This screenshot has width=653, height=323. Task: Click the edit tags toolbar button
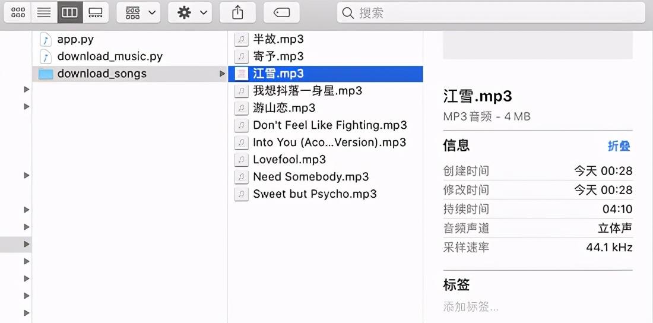[281, 12]
